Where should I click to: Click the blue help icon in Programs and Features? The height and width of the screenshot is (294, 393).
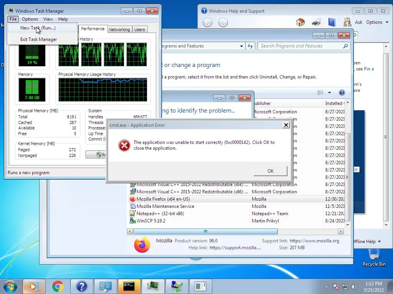(x=342, y=93)
